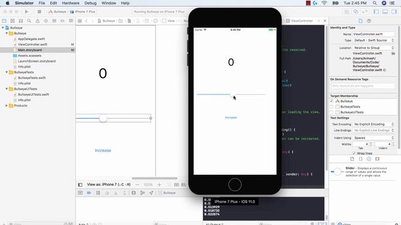
Task: Show the object library circle icon
Action: coord(369,159)
